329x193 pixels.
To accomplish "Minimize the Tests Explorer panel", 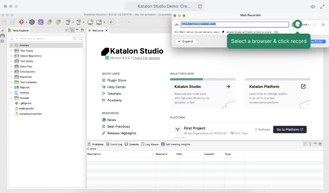I will (77, 30).
